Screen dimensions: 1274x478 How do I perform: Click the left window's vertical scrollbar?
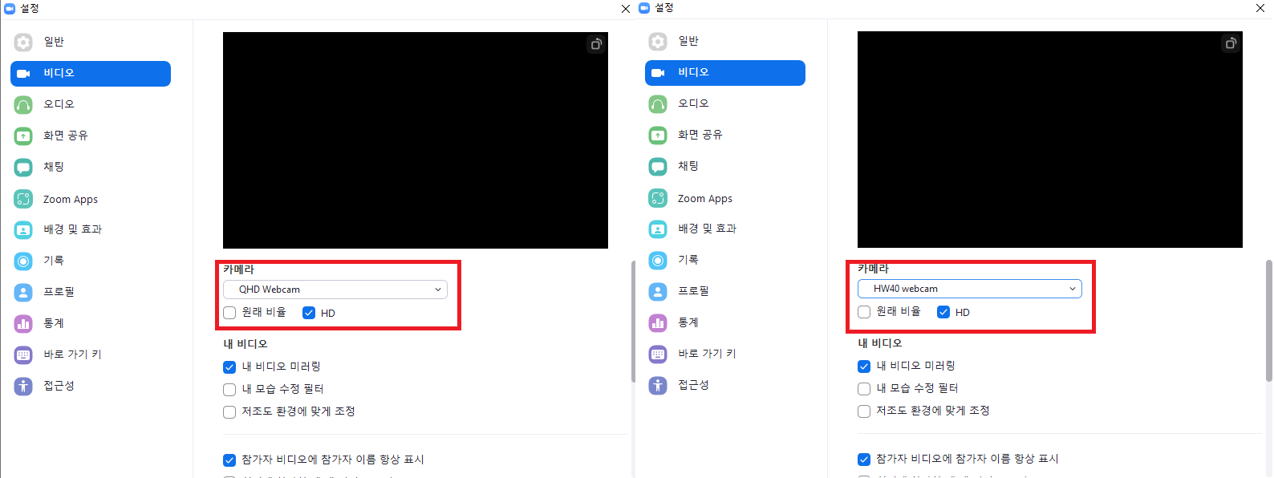pyautogui.click(x=632, y=321)
